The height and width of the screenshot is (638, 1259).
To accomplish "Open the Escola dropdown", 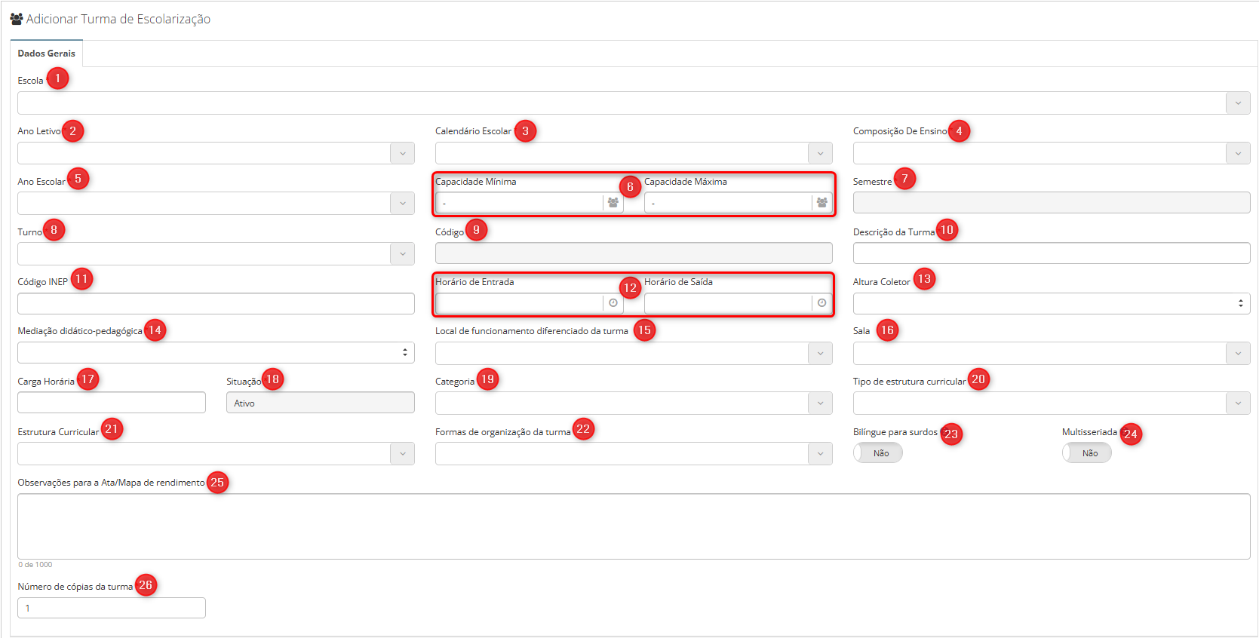I will pos(1238,103).
